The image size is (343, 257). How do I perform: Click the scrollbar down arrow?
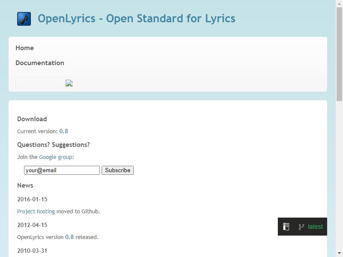(x=339, y=253)
